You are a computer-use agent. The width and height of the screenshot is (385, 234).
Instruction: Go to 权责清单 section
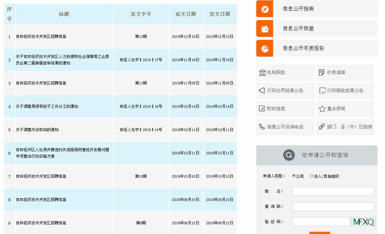336,72
